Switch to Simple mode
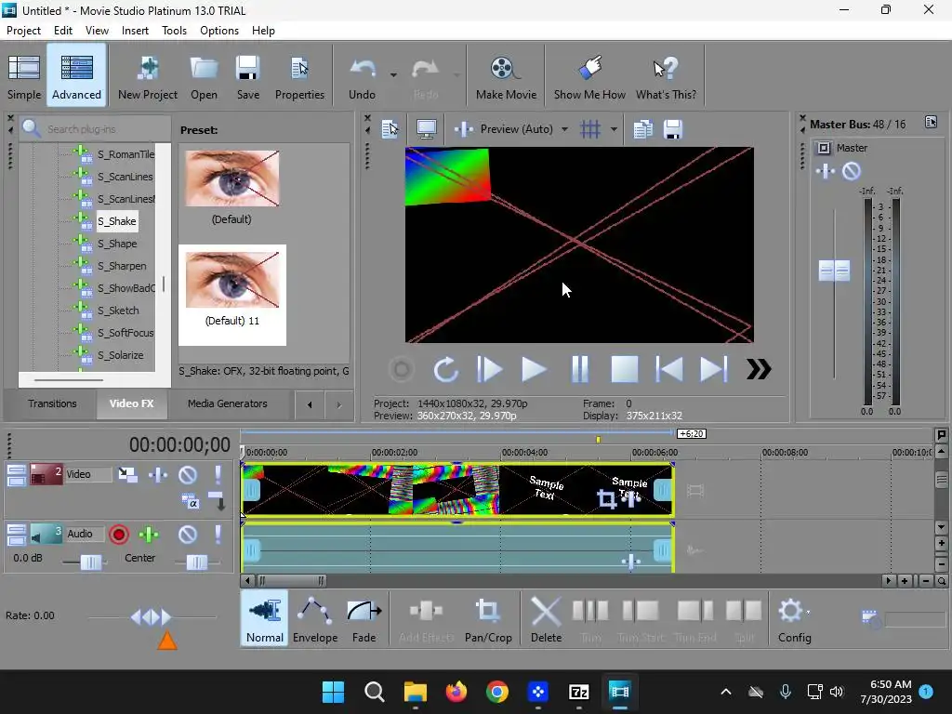 (24, 76)
